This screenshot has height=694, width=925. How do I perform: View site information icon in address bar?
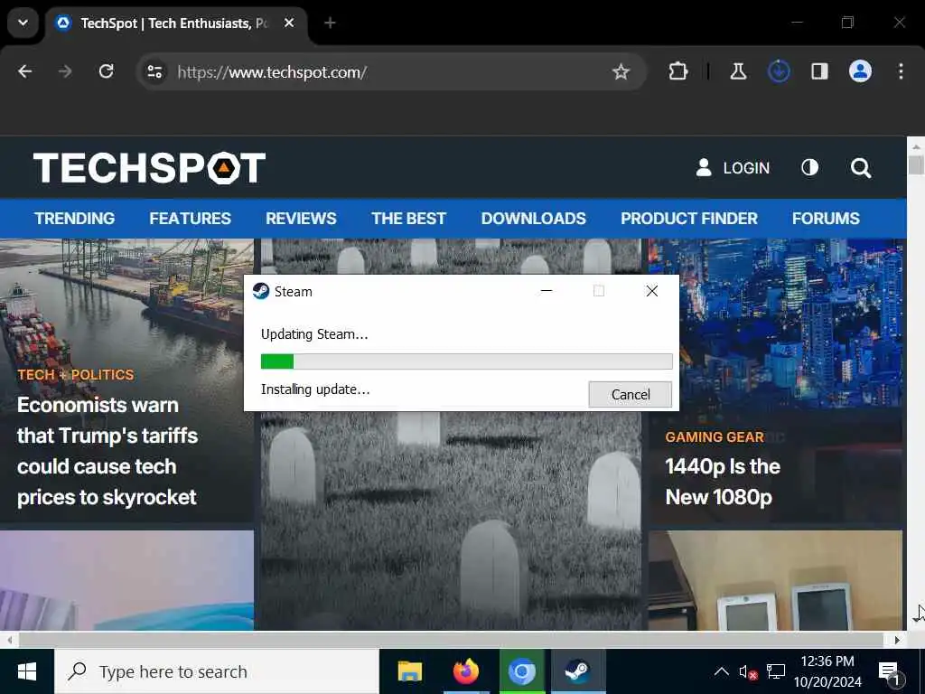tap(154, 72)
